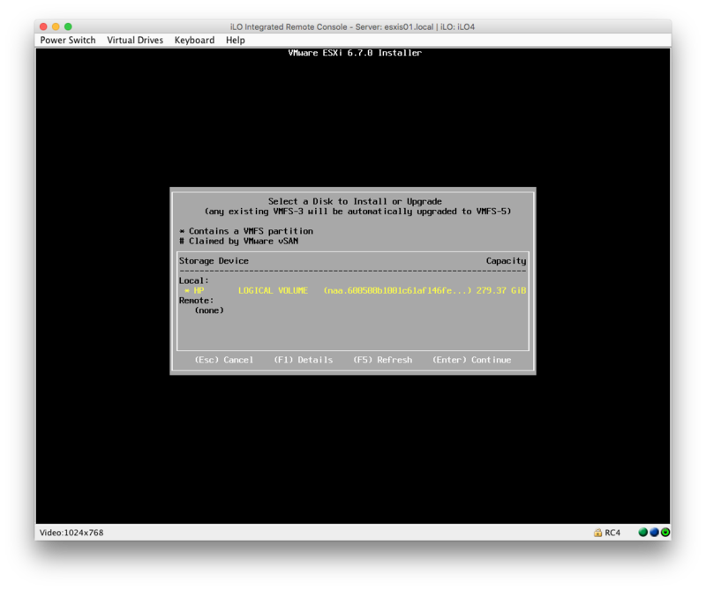Click the (F1) Details option
Image resolution: width=706 pixels, height=590 pixels.
[x=303, y=360]
